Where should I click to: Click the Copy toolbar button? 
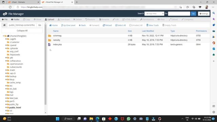[26, 20]
